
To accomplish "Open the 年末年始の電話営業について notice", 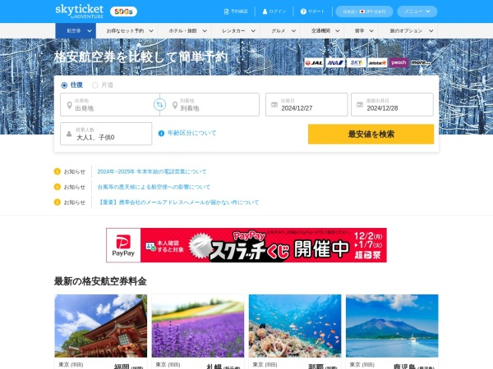I will [x=152, y=171].
